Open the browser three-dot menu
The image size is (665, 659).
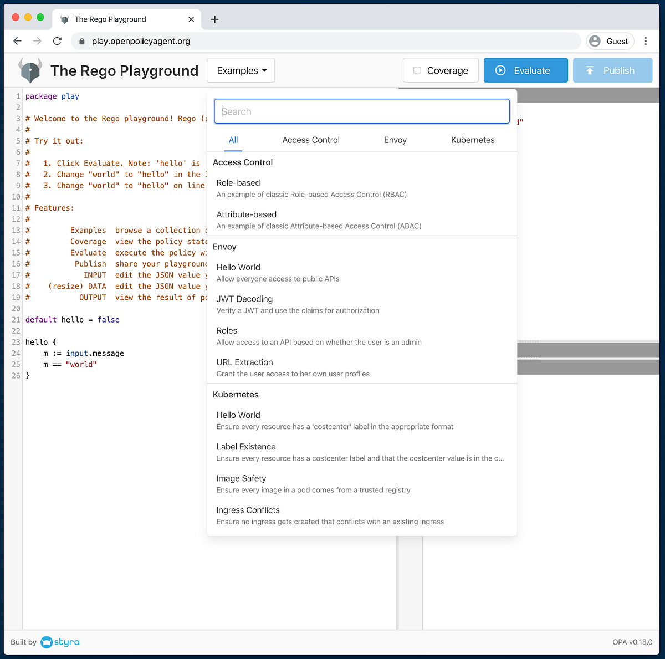[x=646, y=41]
